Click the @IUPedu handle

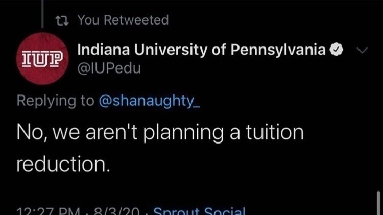click(109, 68)
